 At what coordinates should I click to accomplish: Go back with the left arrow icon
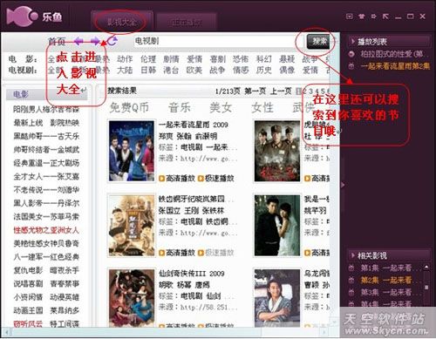point(78,41)
